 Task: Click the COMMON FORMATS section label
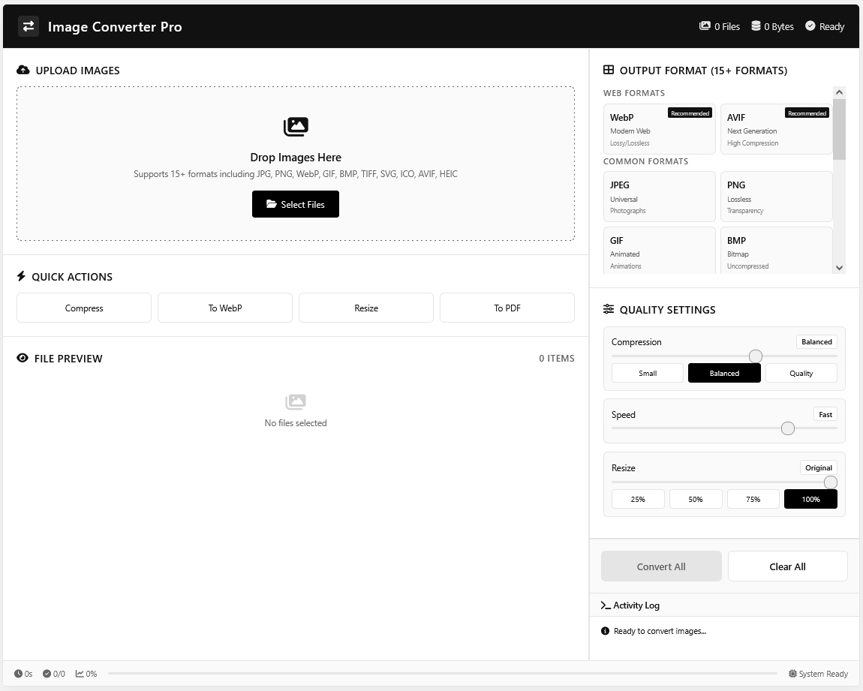[645, 161]
